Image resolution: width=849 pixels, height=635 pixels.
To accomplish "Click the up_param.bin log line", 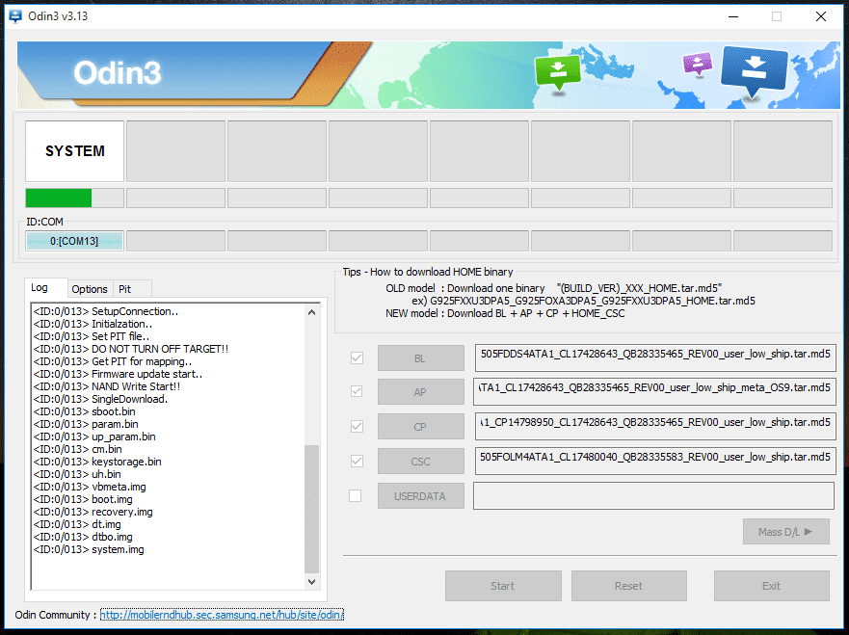I will [x=94, y=437].
